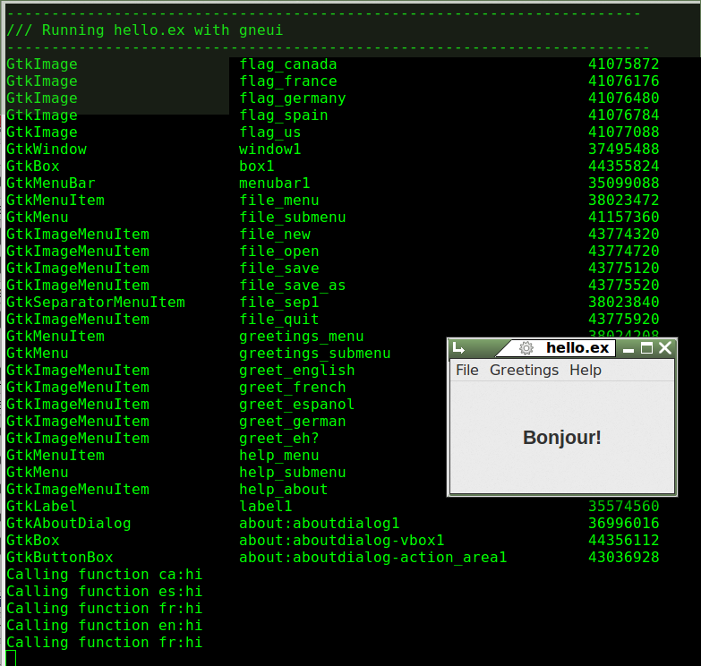Open the File menu in hello.ex
The width and height of the screenshot is (701, 666).
[466, 371]
